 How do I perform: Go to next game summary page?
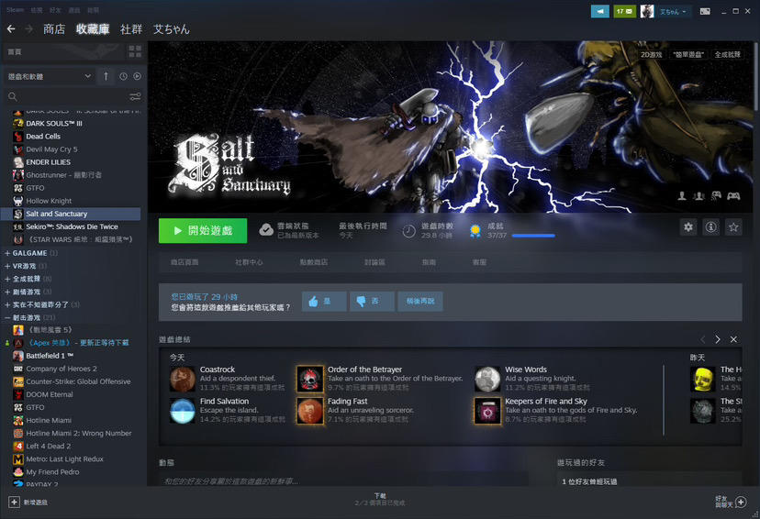pos(718,339)
